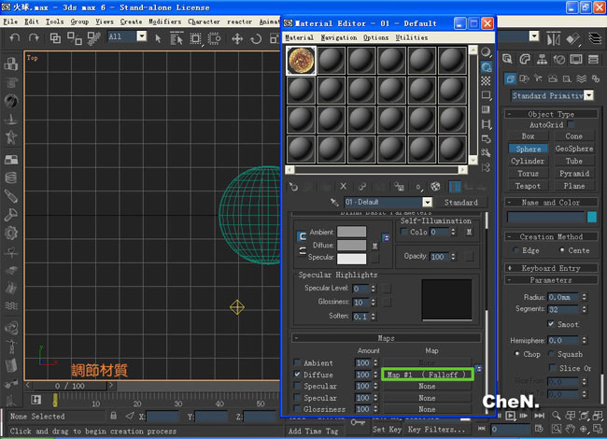Image resolution: width=607 pixels, height=439 pixels.
Task: Open the Map #1 (Falloff) diffuse map
Action: click(x=427, y=375)
